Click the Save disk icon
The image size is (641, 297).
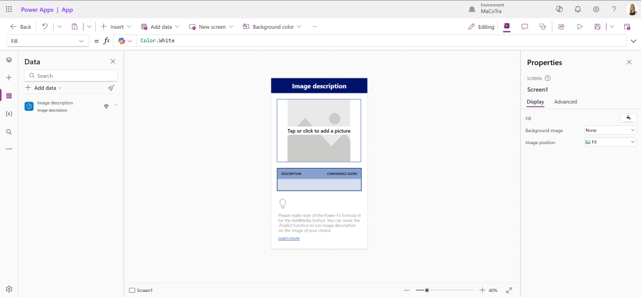(598, 27)
